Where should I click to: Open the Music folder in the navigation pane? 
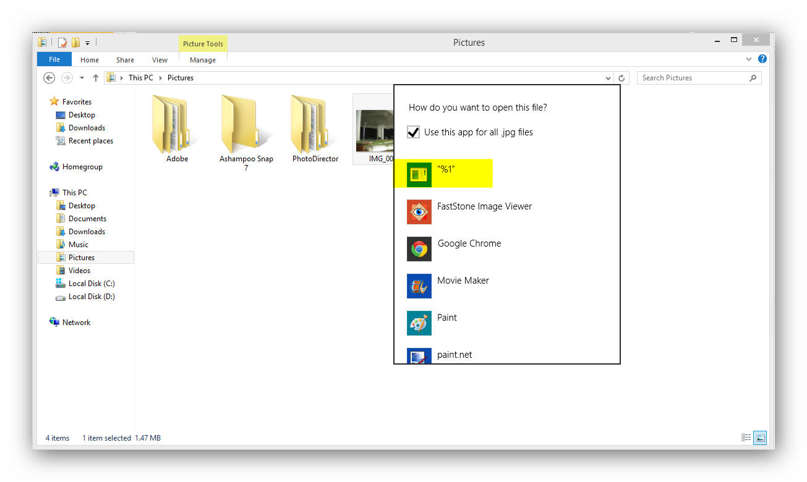pos(79,245)
